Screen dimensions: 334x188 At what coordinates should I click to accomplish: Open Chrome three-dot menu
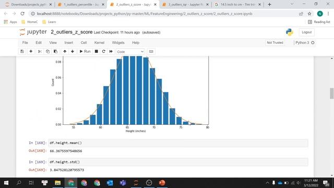click(328, 14)
